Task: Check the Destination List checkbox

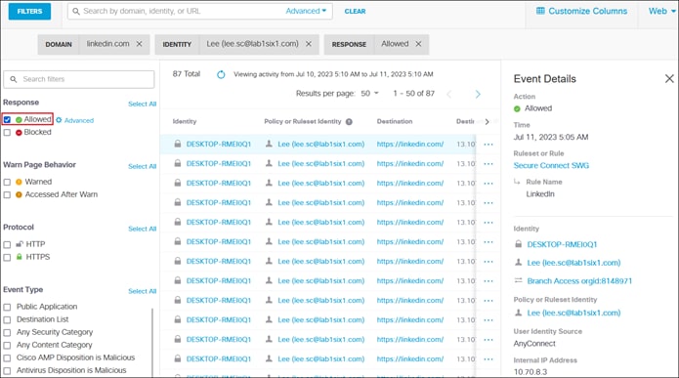Action: [7, 320]
